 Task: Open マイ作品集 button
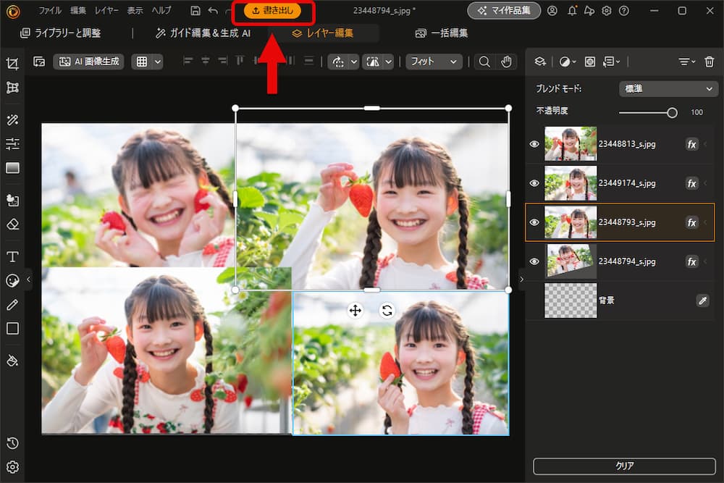point(504,11)
